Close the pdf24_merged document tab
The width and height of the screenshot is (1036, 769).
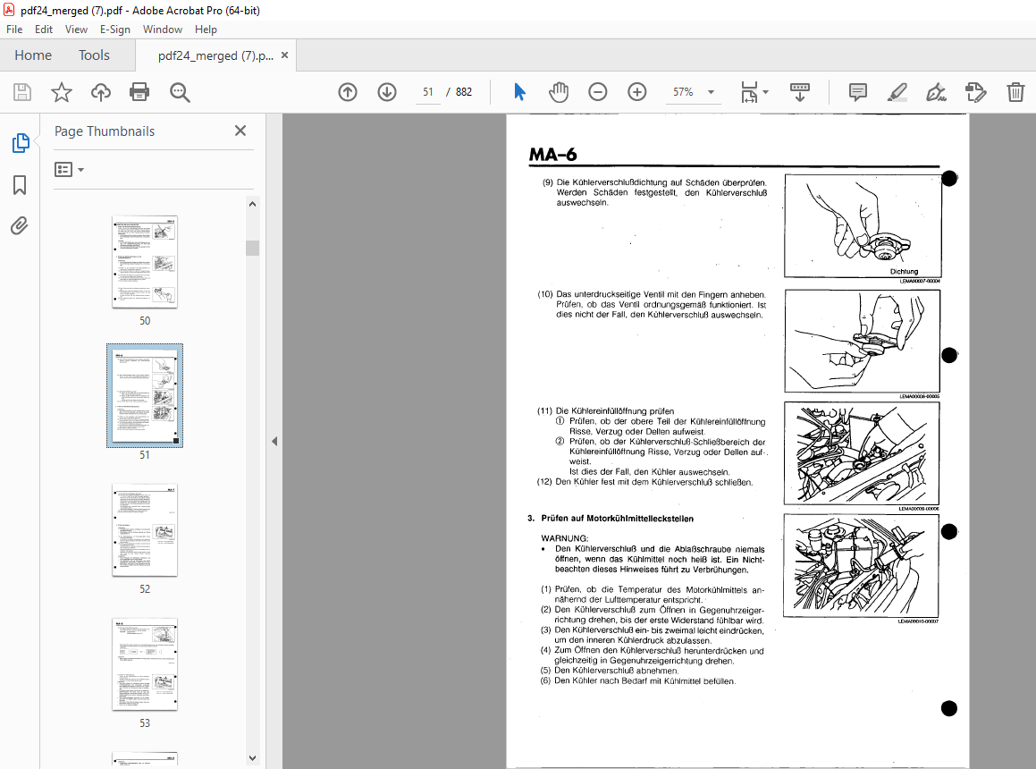285,55
